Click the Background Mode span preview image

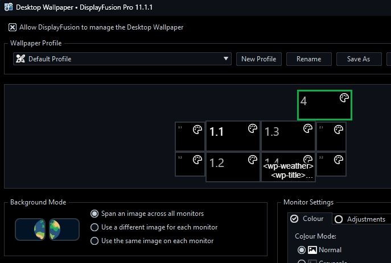tap(47, 228)
